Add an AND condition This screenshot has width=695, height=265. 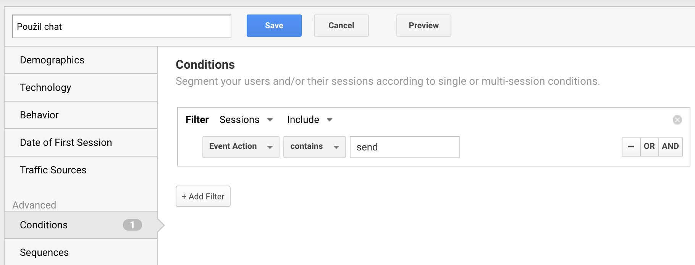670,147
